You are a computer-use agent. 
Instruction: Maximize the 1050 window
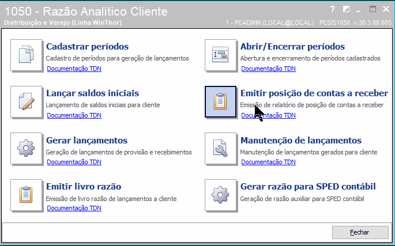point(373,9)
